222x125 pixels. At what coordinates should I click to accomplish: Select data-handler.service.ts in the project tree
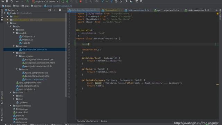[x=33, y=50]
